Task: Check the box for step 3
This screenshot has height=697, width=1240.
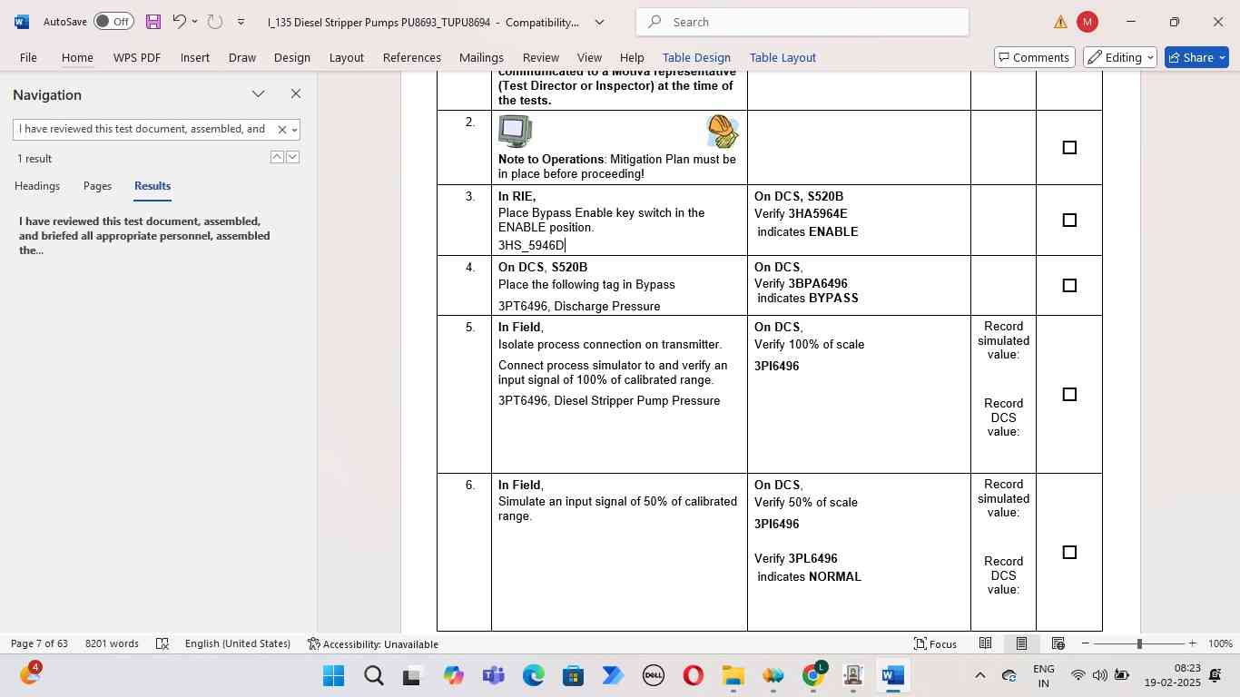Action: 1069,220
